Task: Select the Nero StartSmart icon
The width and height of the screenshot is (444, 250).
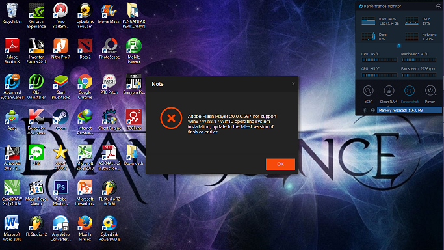Action: pos(60,16)
